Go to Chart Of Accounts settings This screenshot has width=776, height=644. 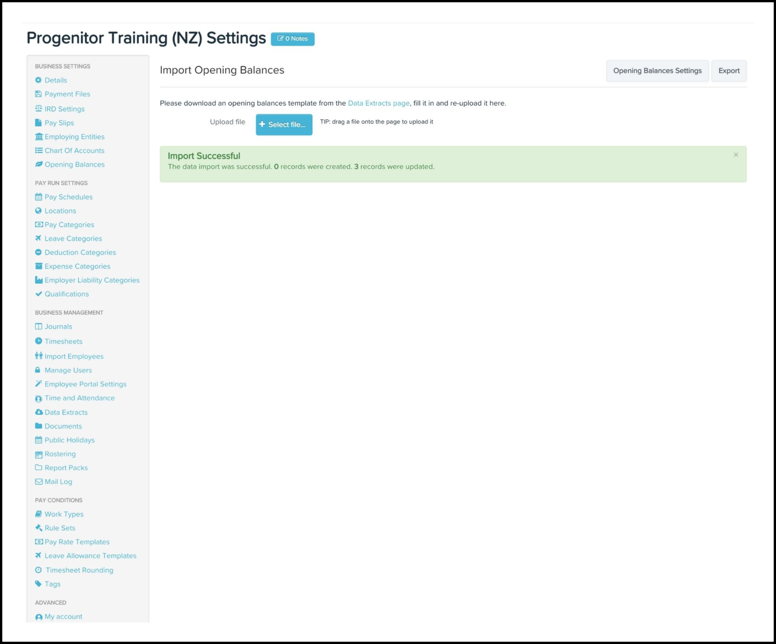[74, 150]
